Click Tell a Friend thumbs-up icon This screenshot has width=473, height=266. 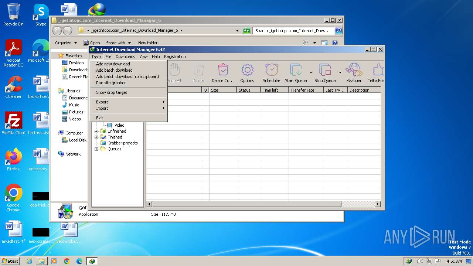pos(376,73)
